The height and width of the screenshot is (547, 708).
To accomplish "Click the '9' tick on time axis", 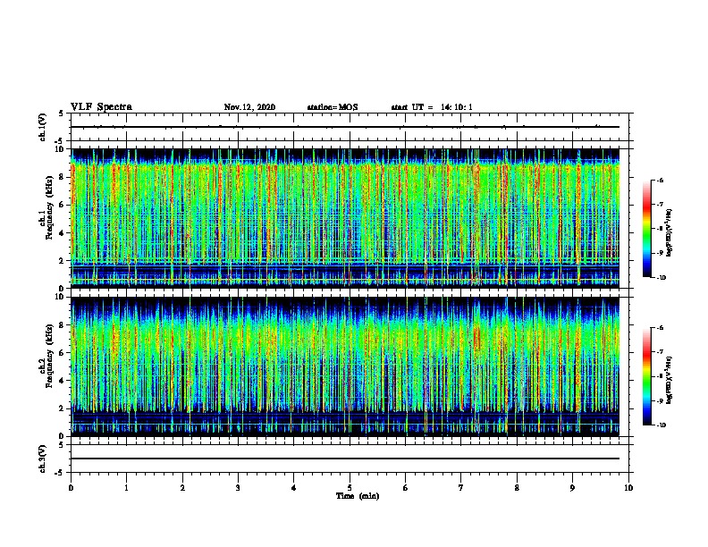I will pyautogui.click(x=572, y=487).
